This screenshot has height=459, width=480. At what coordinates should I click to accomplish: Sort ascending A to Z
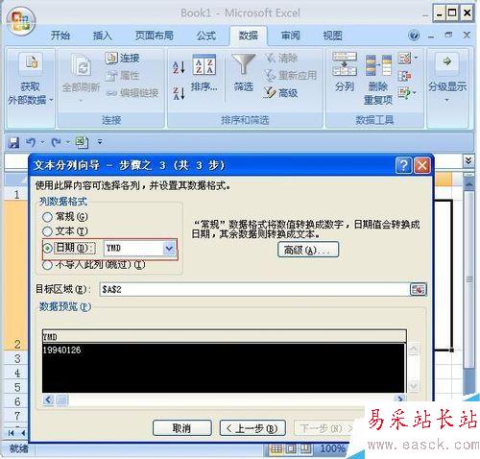tap(179, 67)
